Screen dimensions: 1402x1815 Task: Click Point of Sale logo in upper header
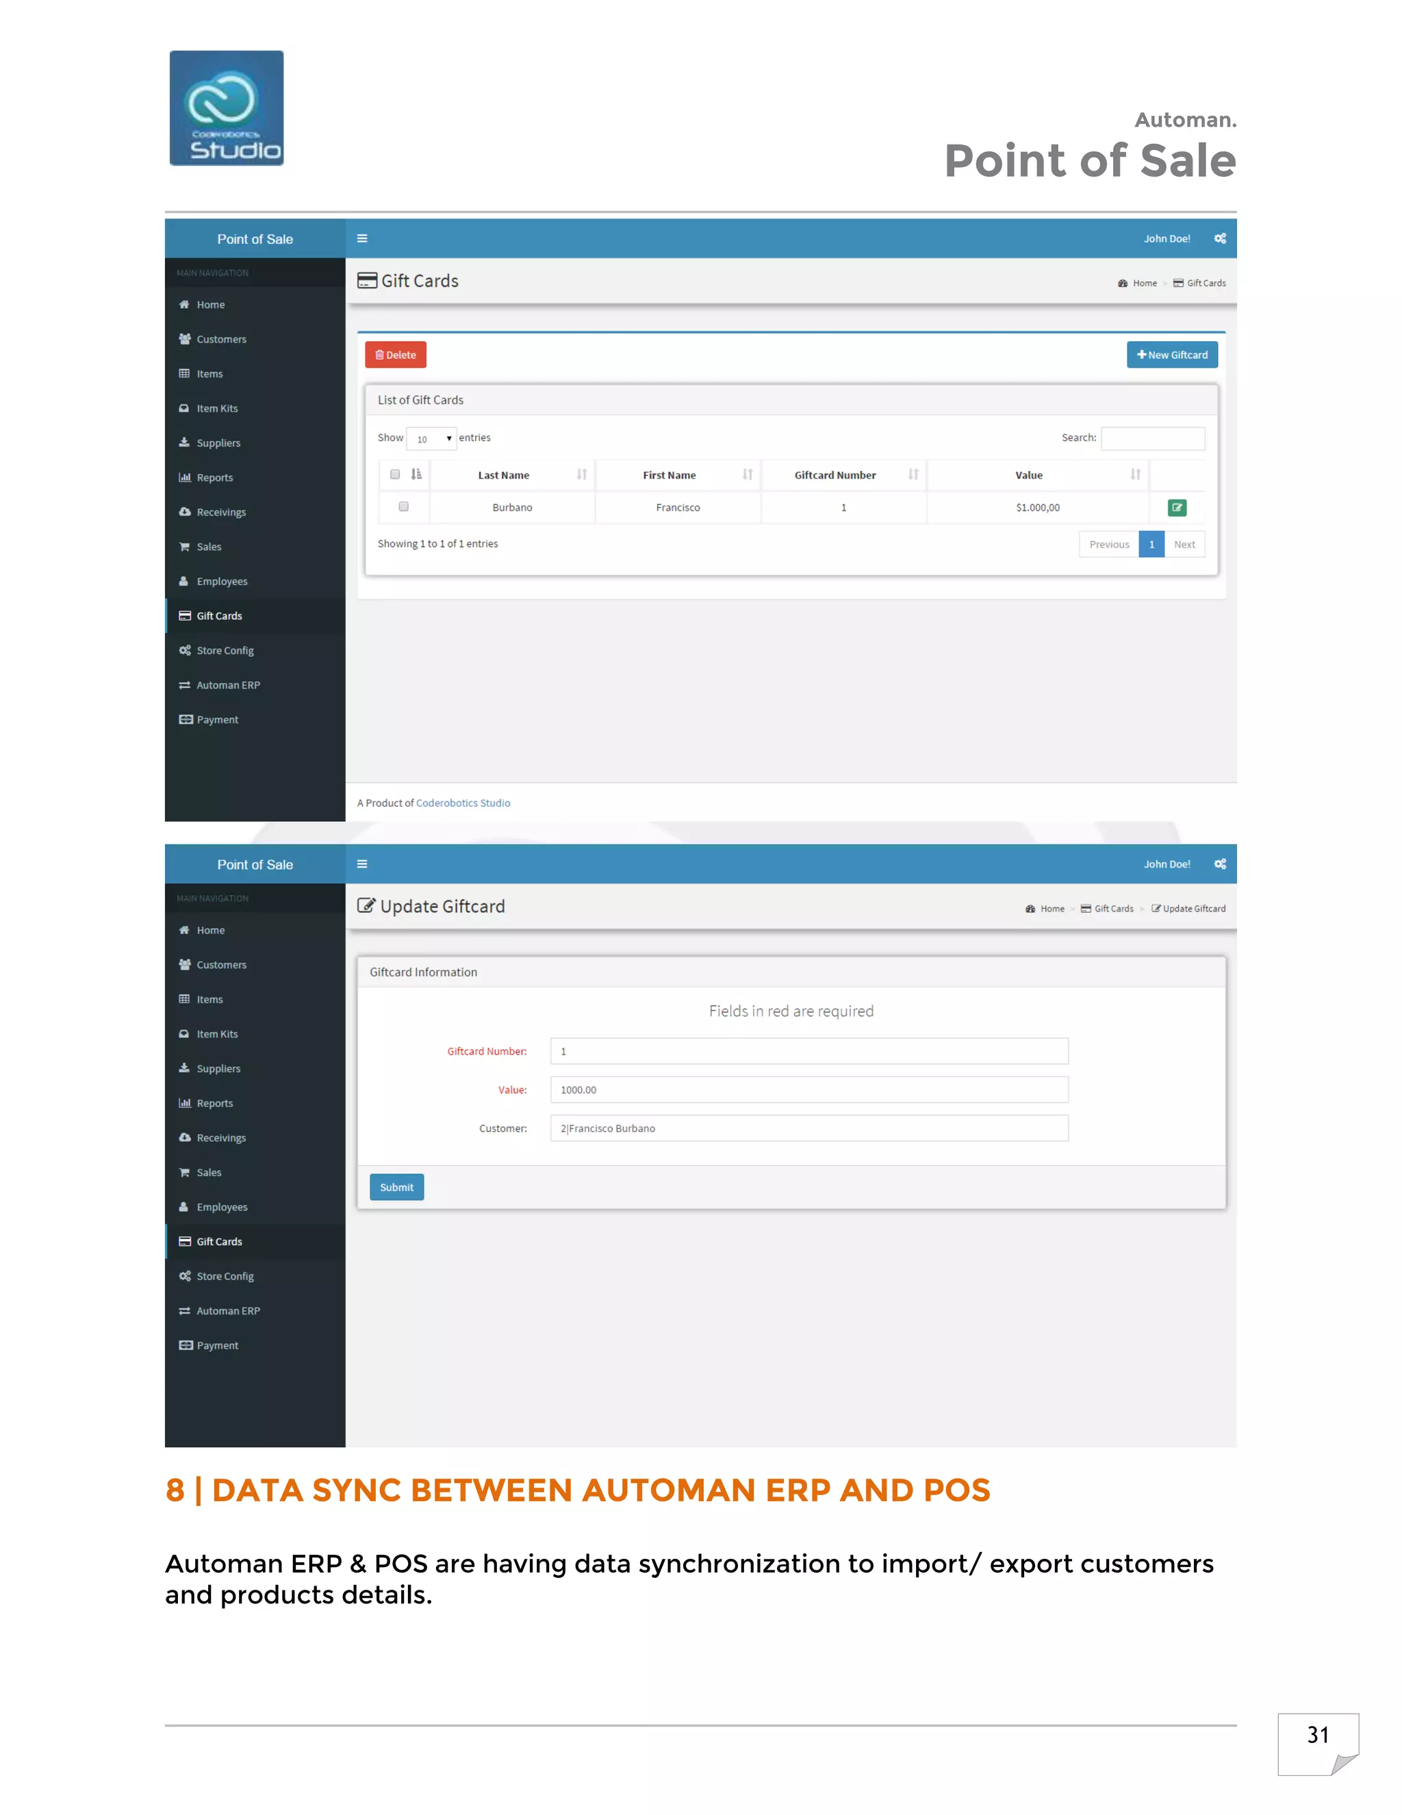coord(255,239)
